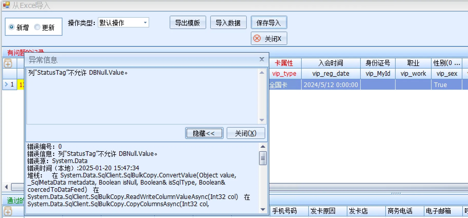Click the plus icon in passed records grid
Viewport: 468px width, 218px height.
(8, 211)
